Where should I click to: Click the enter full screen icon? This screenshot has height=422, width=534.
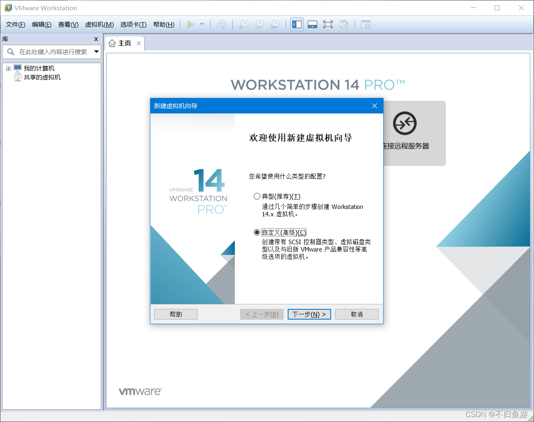point(328,25)
